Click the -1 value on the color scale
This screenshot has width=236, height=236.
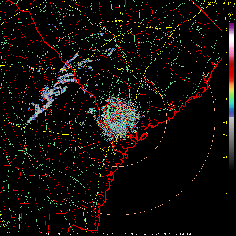(225, 123)
